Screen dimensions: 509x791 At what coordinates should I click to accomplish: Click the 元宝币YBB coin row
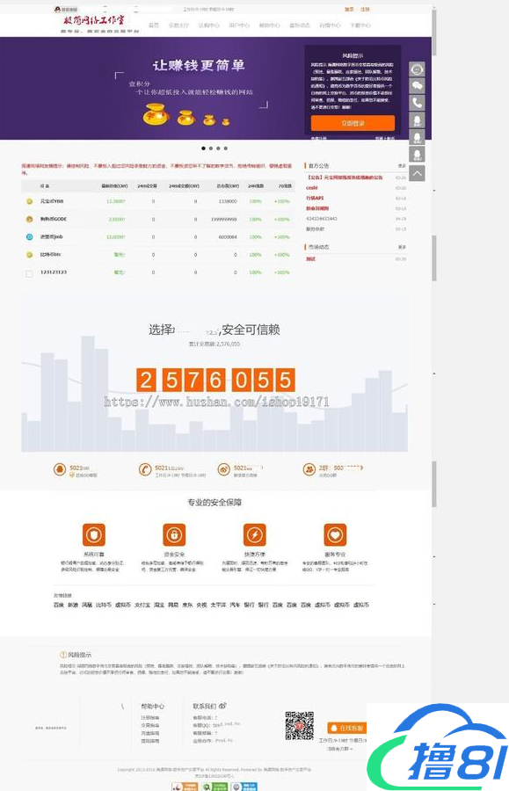pos(158,201)
